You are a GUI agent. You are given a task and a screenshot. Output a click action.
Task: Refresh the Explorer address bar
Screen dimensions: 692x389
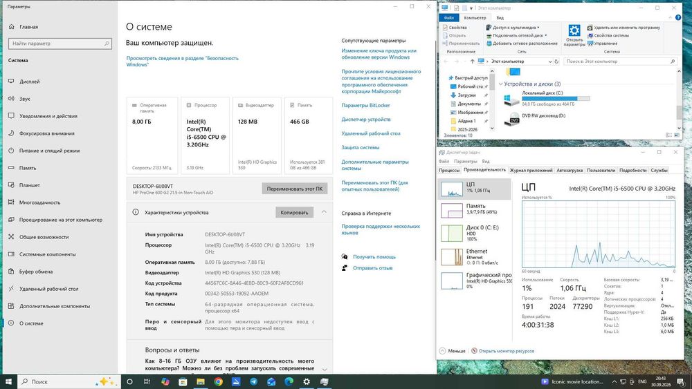(x=556, y=61)
